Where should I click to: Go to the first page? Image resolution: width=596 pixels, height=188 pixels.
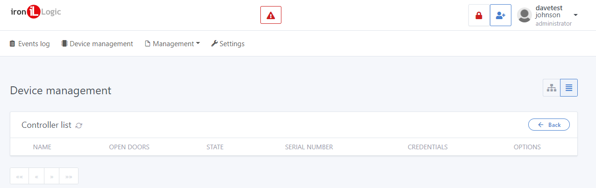point(19,176)
